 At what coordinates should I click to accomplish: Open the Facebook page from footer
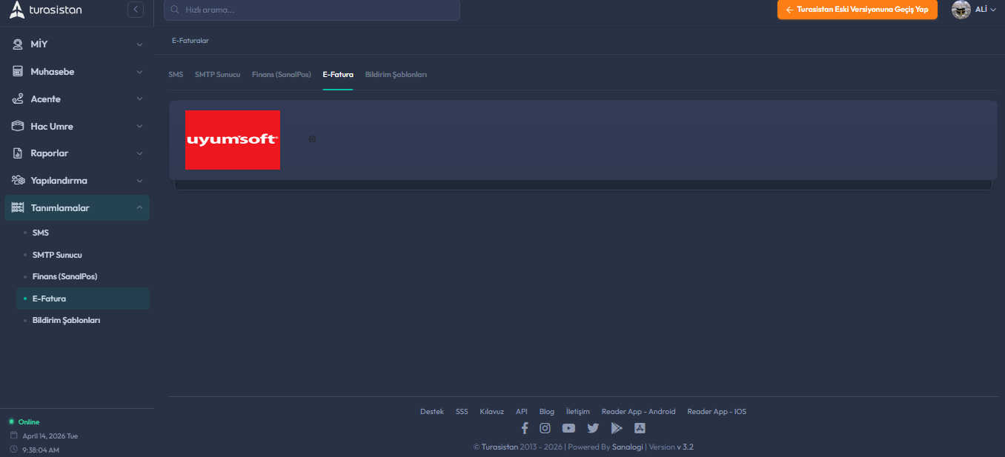tap(525, 428)
